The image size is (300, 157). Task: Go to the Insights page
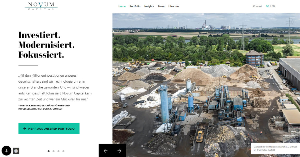pyautogui.click(x=149, y=6)
